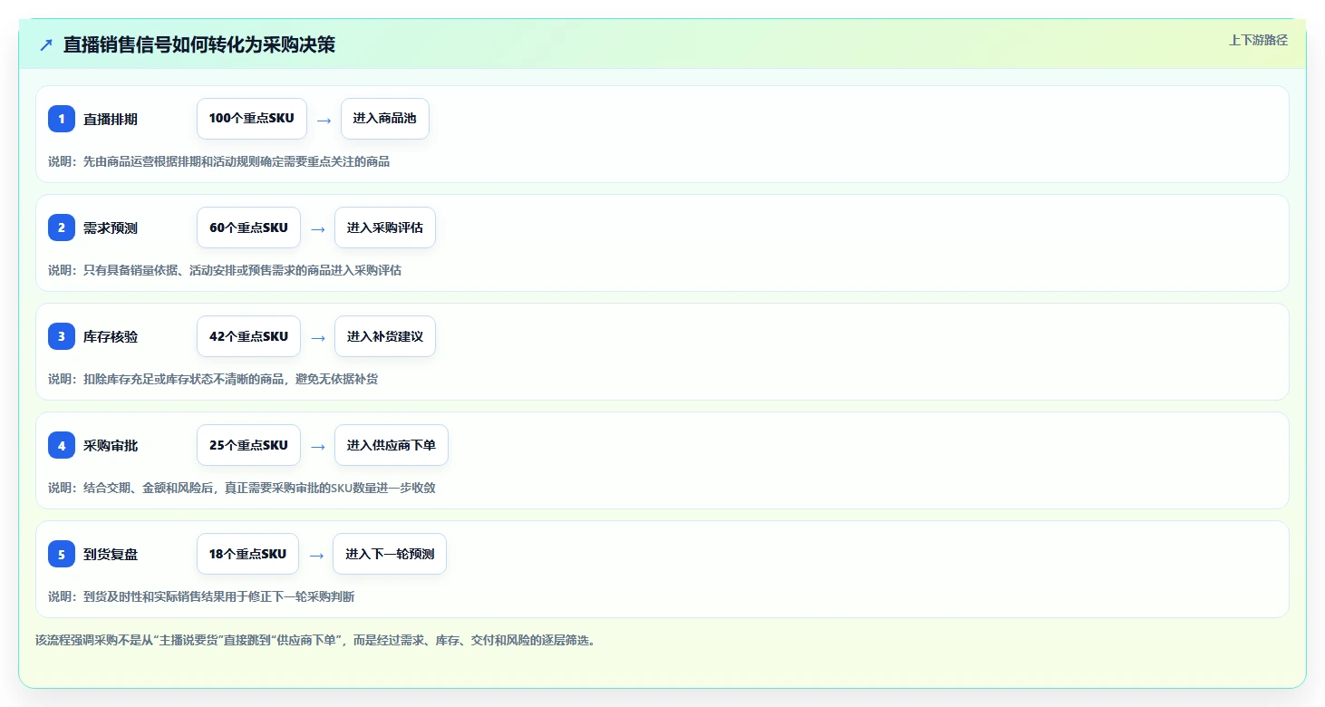Click the 直播排期 step label
Viewport: 1325px width, 707px height.
point(111,119)
